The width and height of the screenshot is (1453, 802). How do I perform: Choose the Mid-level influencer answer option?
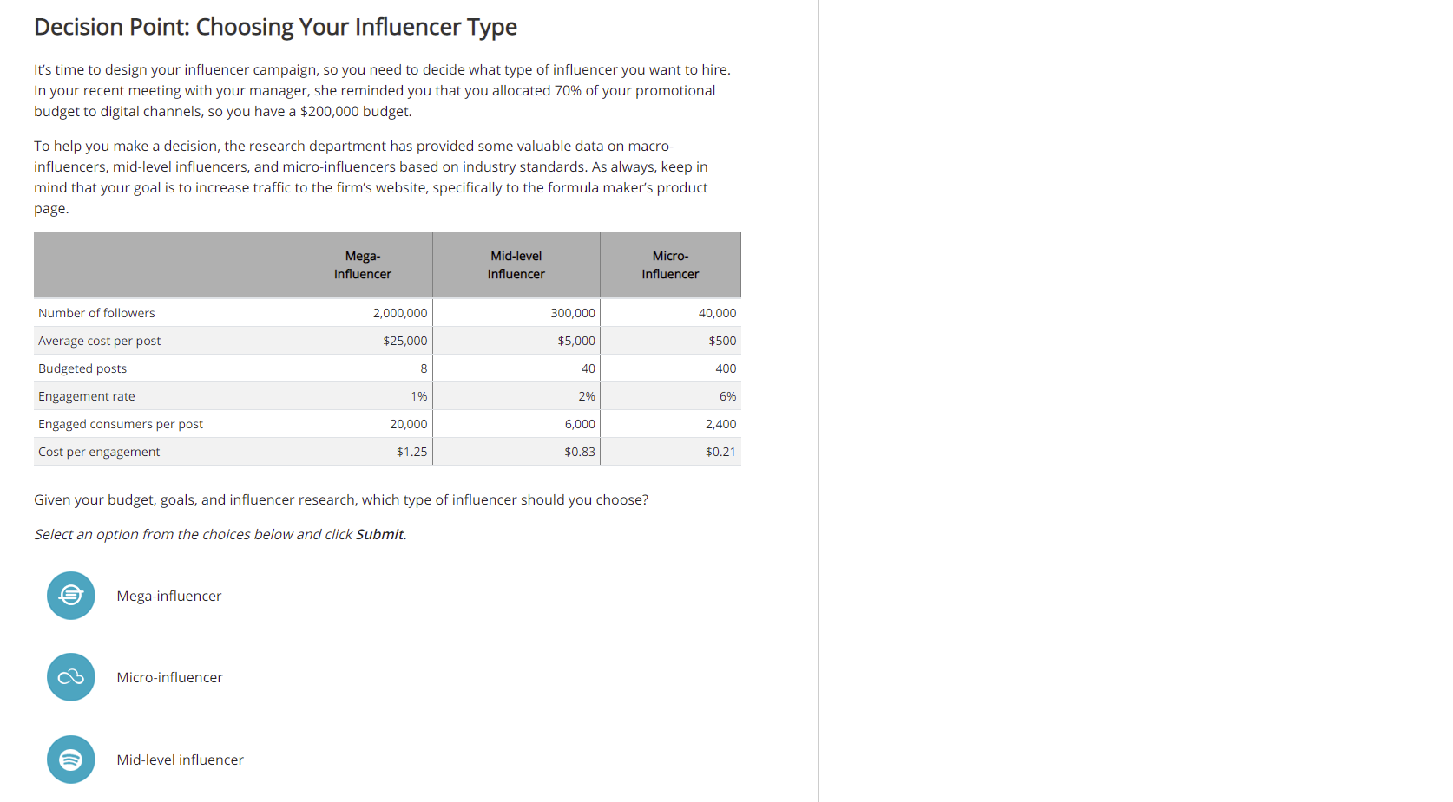coord(180,759)
